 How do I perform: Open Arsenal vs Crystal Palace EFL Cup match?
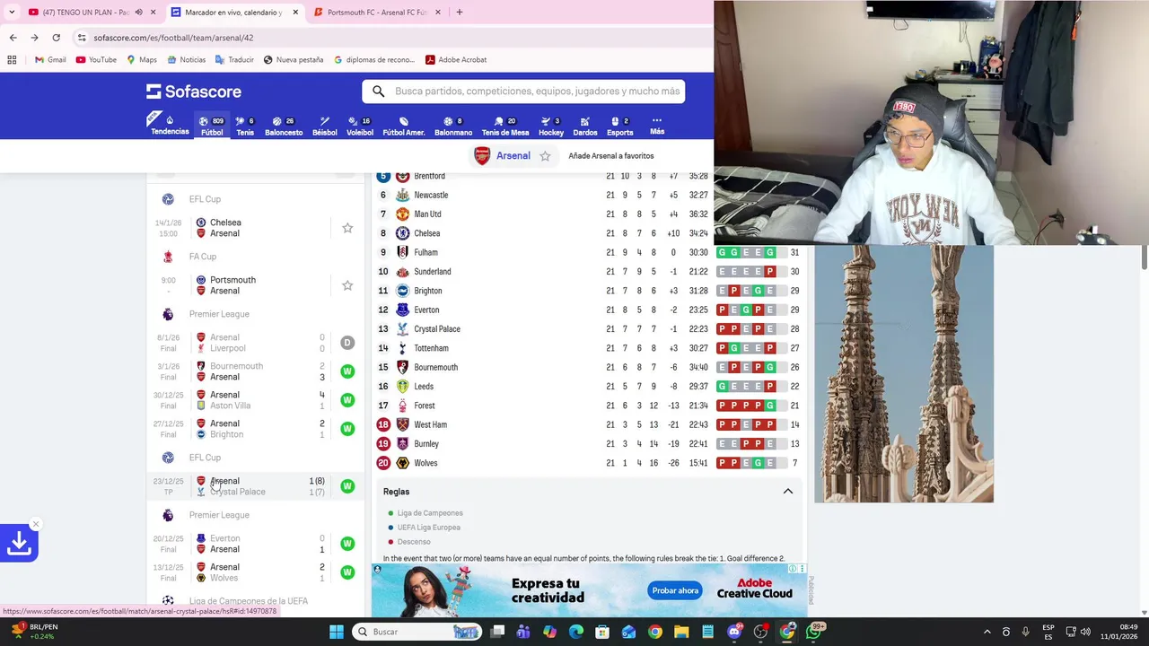tap(256, 486)
